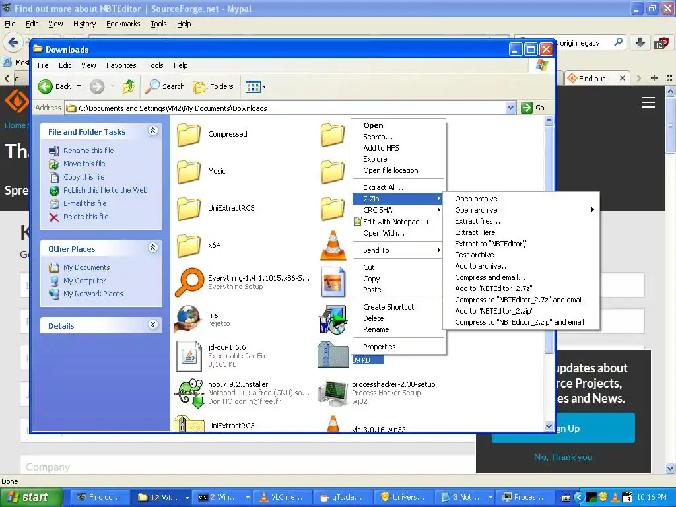Select the jd-gui-1.6.6 jar file

pyautogui.click(x=189, y=356)
